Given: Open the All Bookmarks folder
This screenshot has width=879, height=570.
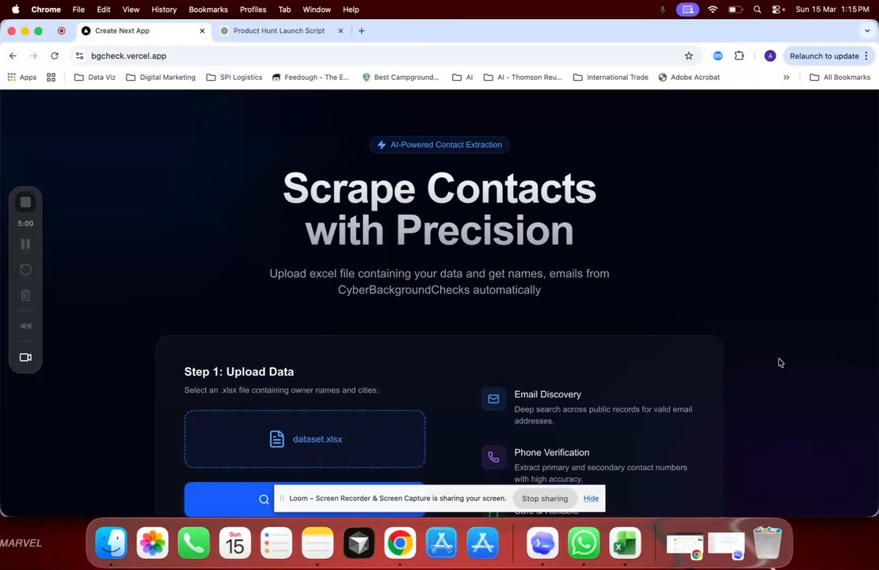Looking at the screenshot, I should coord(839,78).
